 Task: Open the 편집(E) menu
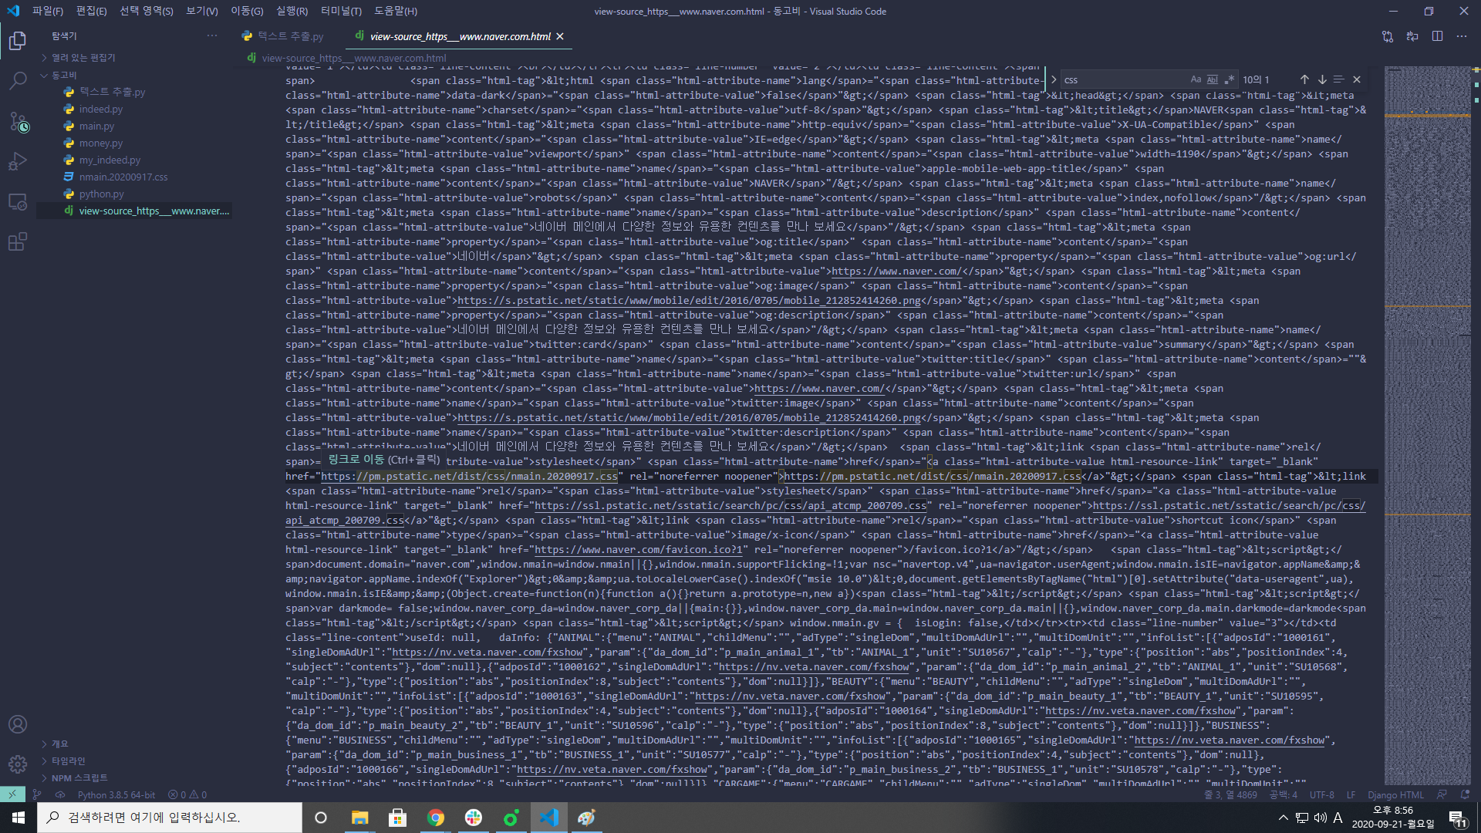tap(91, 11)
